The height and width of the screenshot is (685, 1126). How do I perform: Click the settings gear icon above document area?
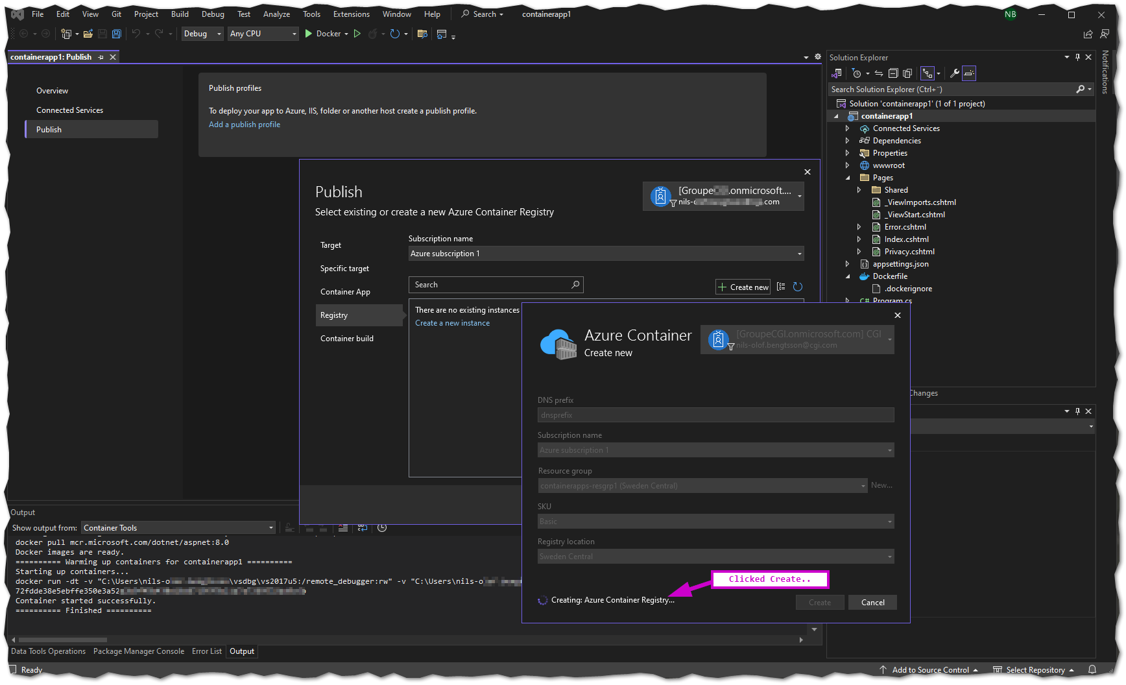coord(818,57)
